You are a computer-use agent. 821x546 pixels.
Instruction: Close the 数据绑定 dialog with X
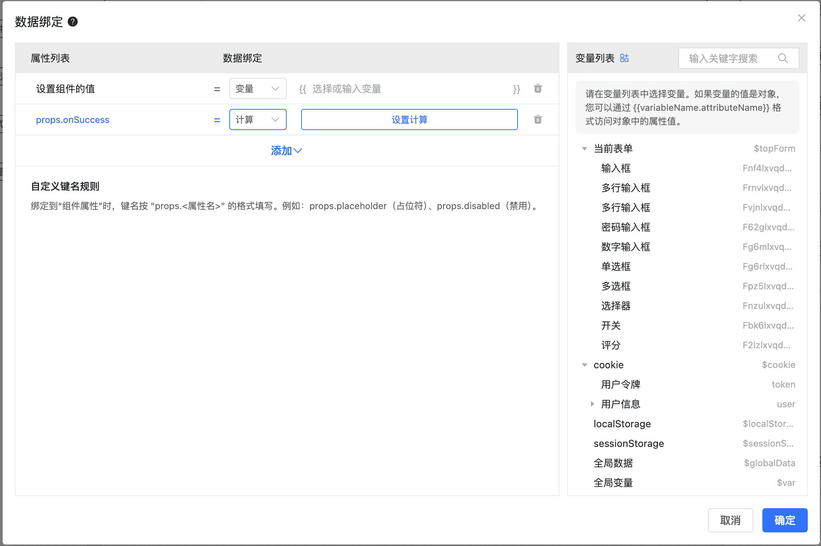pos(801,18)
